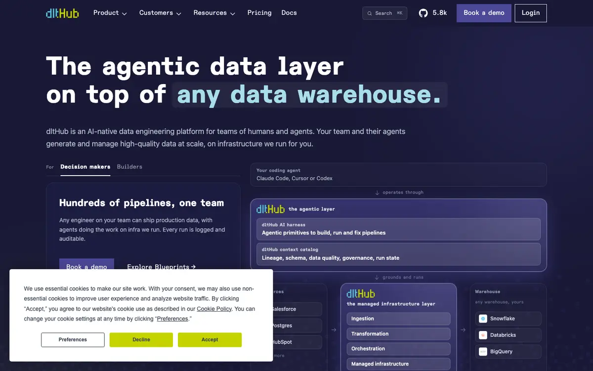Click Explore Blueprints link
The width and height of the screenshot is (593, 371).
pos(162,267)
